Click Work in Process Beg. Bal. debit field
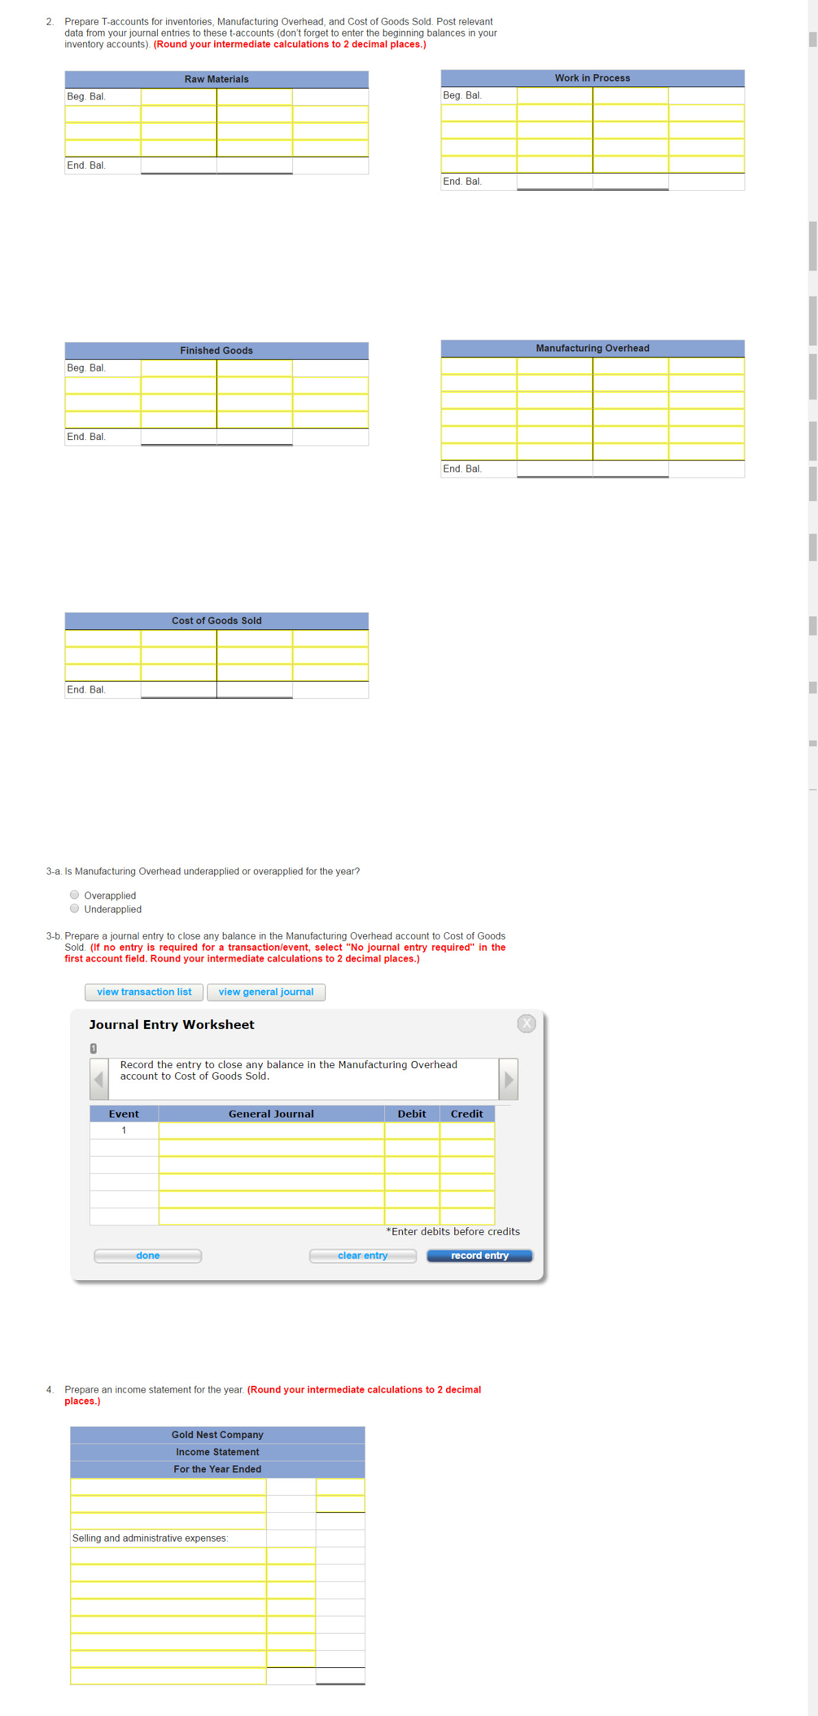 pyautogui.click(x=554, y=95)
